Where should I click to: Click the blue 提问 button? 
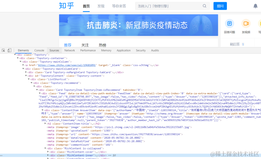click(x=220, y=6)
